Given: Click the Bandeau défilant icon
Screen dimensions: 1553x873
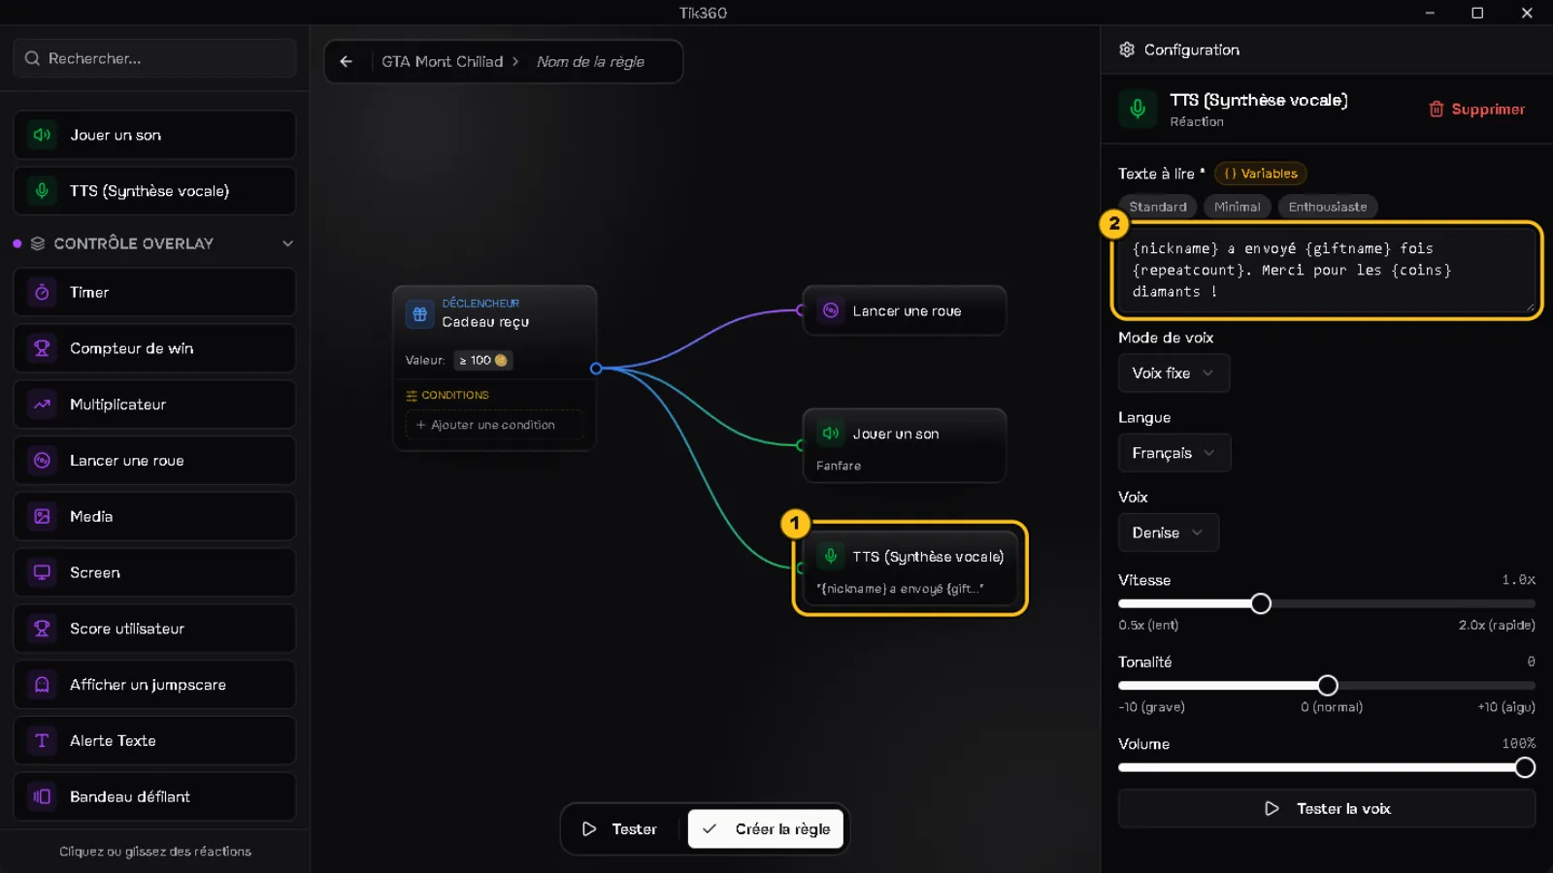Looking at the screenshot, I should point(42,796).
